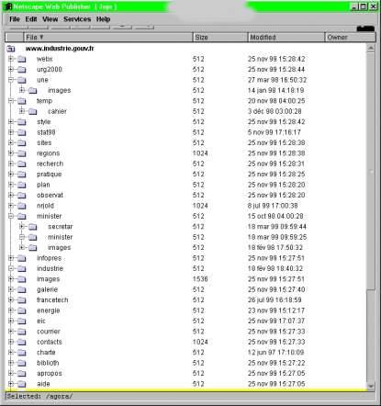Collapse the temp folder

click(11, 100)
